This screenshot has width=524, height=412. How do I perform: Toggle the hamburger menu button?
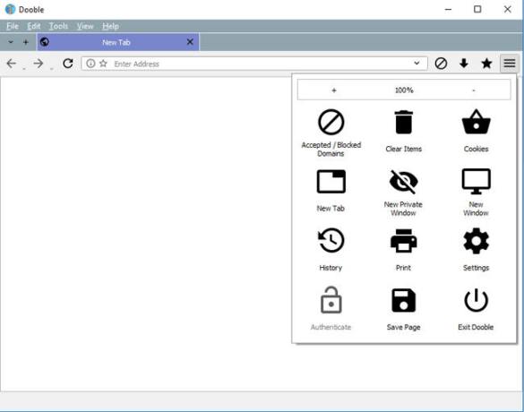[x=510, y=64]
